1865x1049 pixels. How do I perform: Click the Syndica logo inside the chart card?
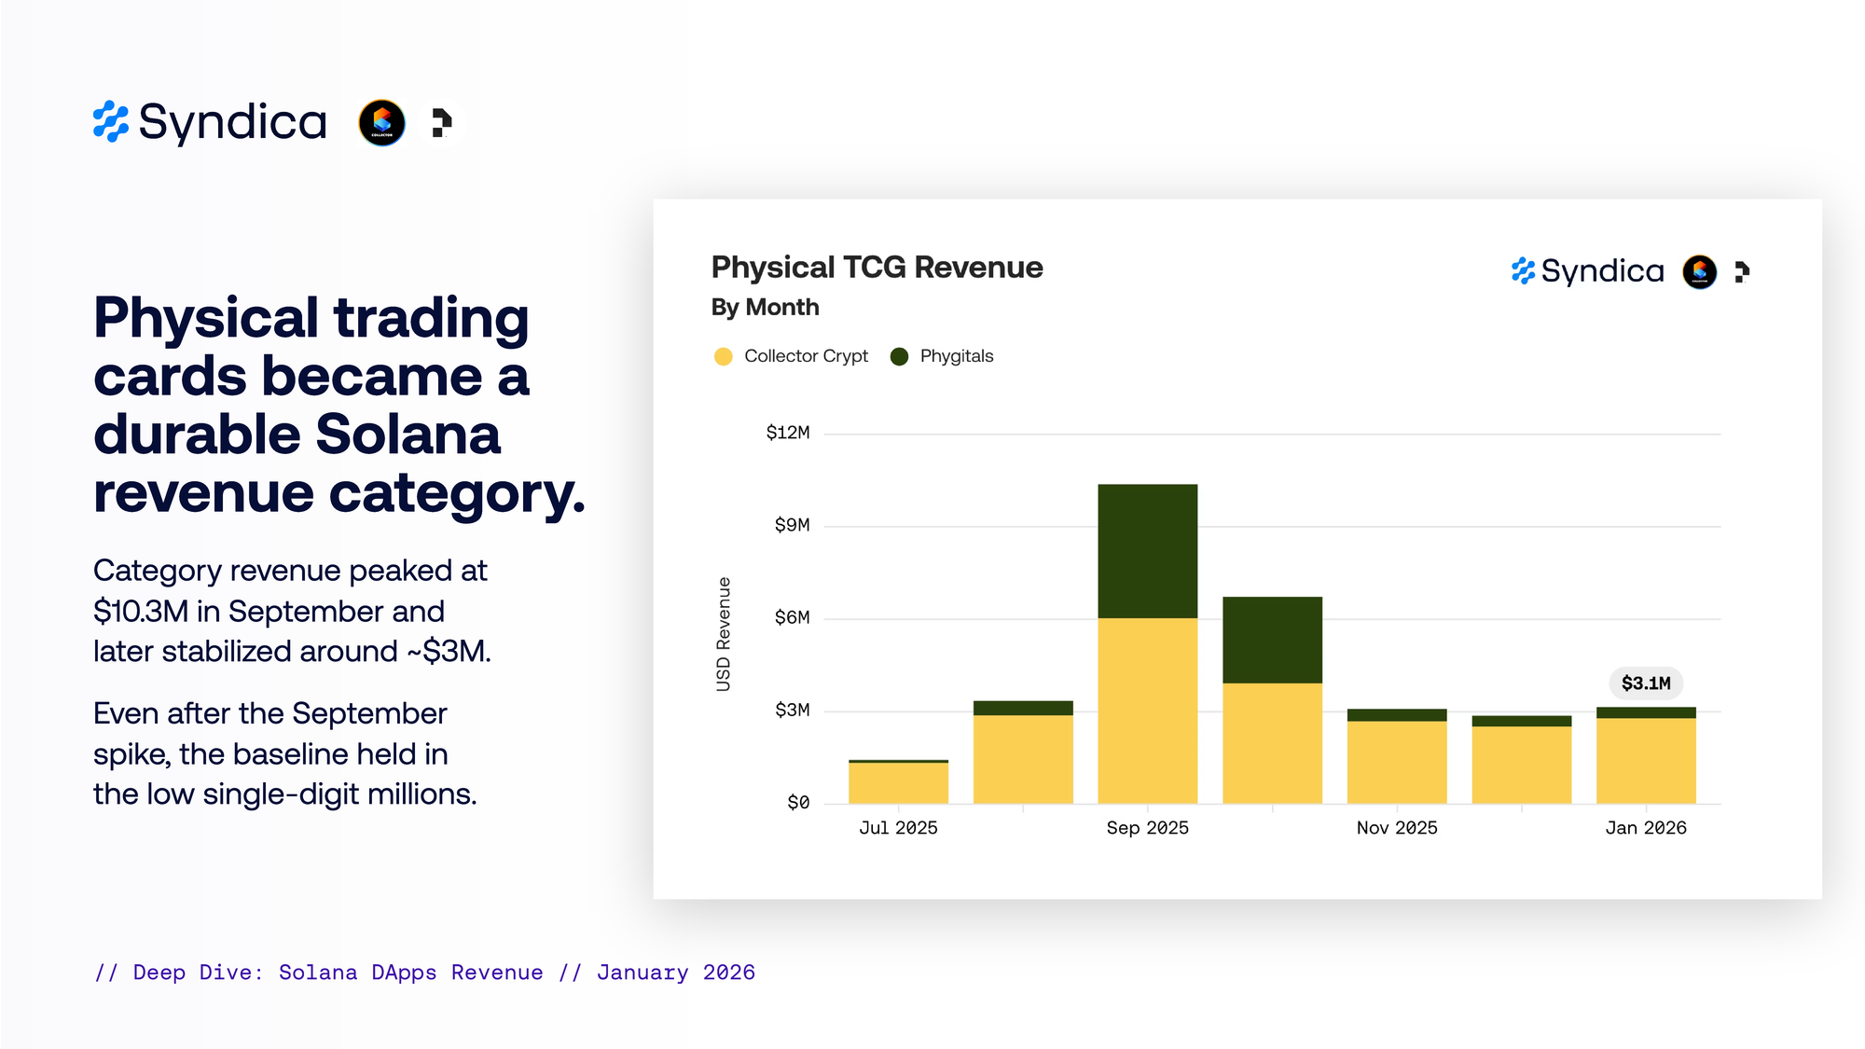point(1587,271)
